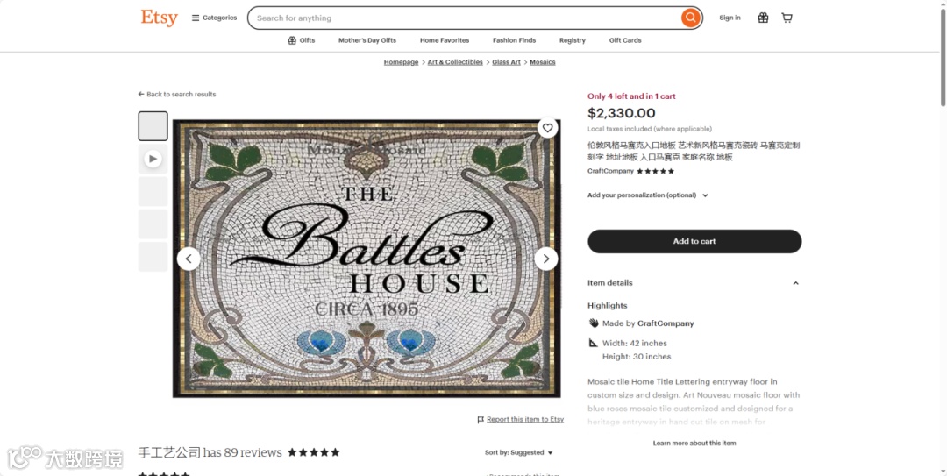Favorite this item with heart icon
The width and height of the screenshot is (947, 476).
(548, 128)
